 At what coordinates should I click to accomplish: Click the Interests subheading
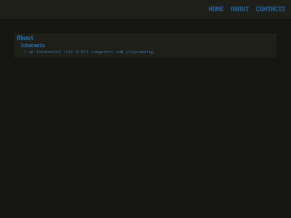[x=33, y=45]
